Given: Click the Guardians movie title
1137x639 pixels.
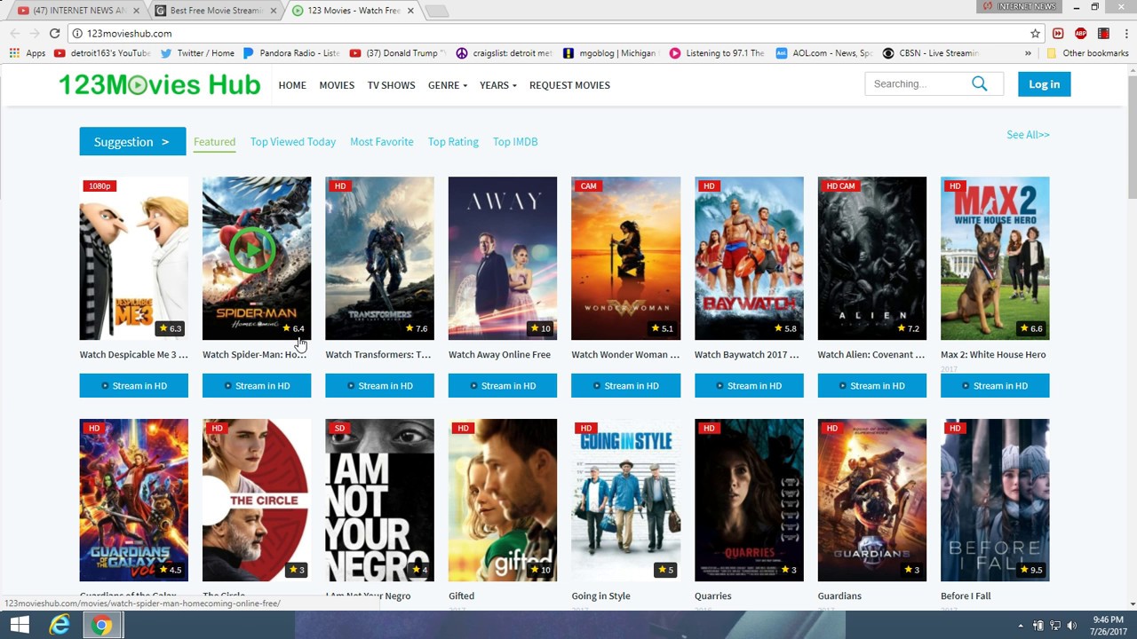Looking at the screenshot, I should [x=839, y=596].
